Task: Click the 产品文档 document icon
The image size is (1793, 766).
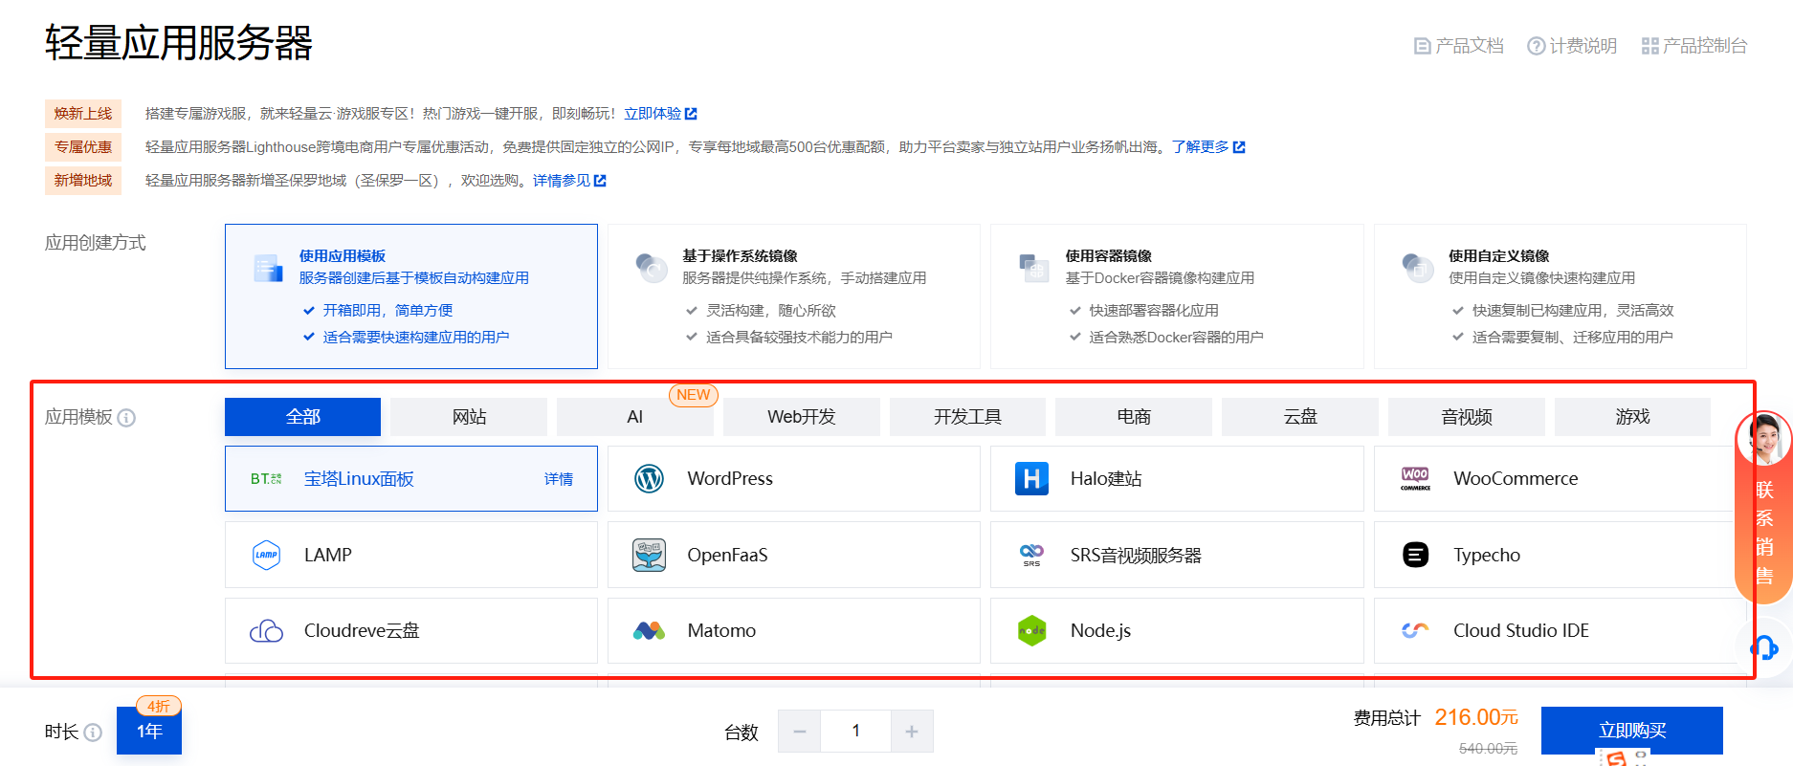Action: 1422,46
